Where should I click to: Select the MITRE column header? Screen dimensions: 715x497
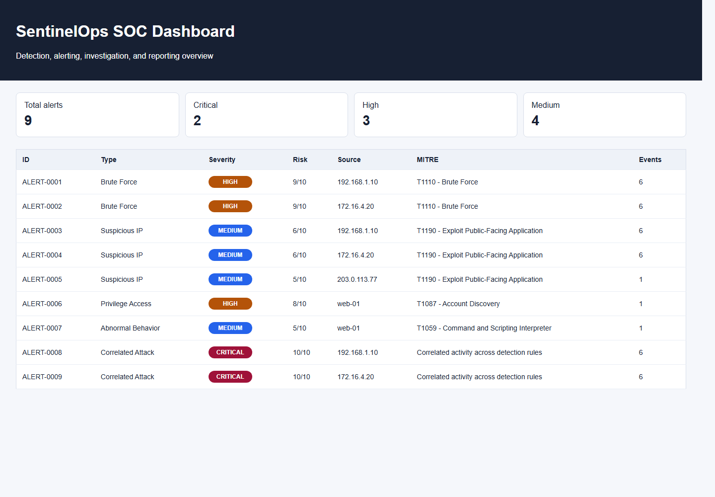[x=428, y=160]
